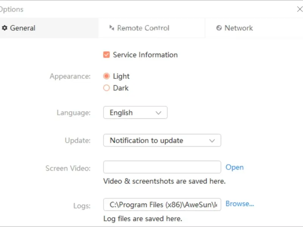The width and height of the screenshot is (303, 227).
Task: Click the Browse... link for Logs
Action: [x=239, y=204]
